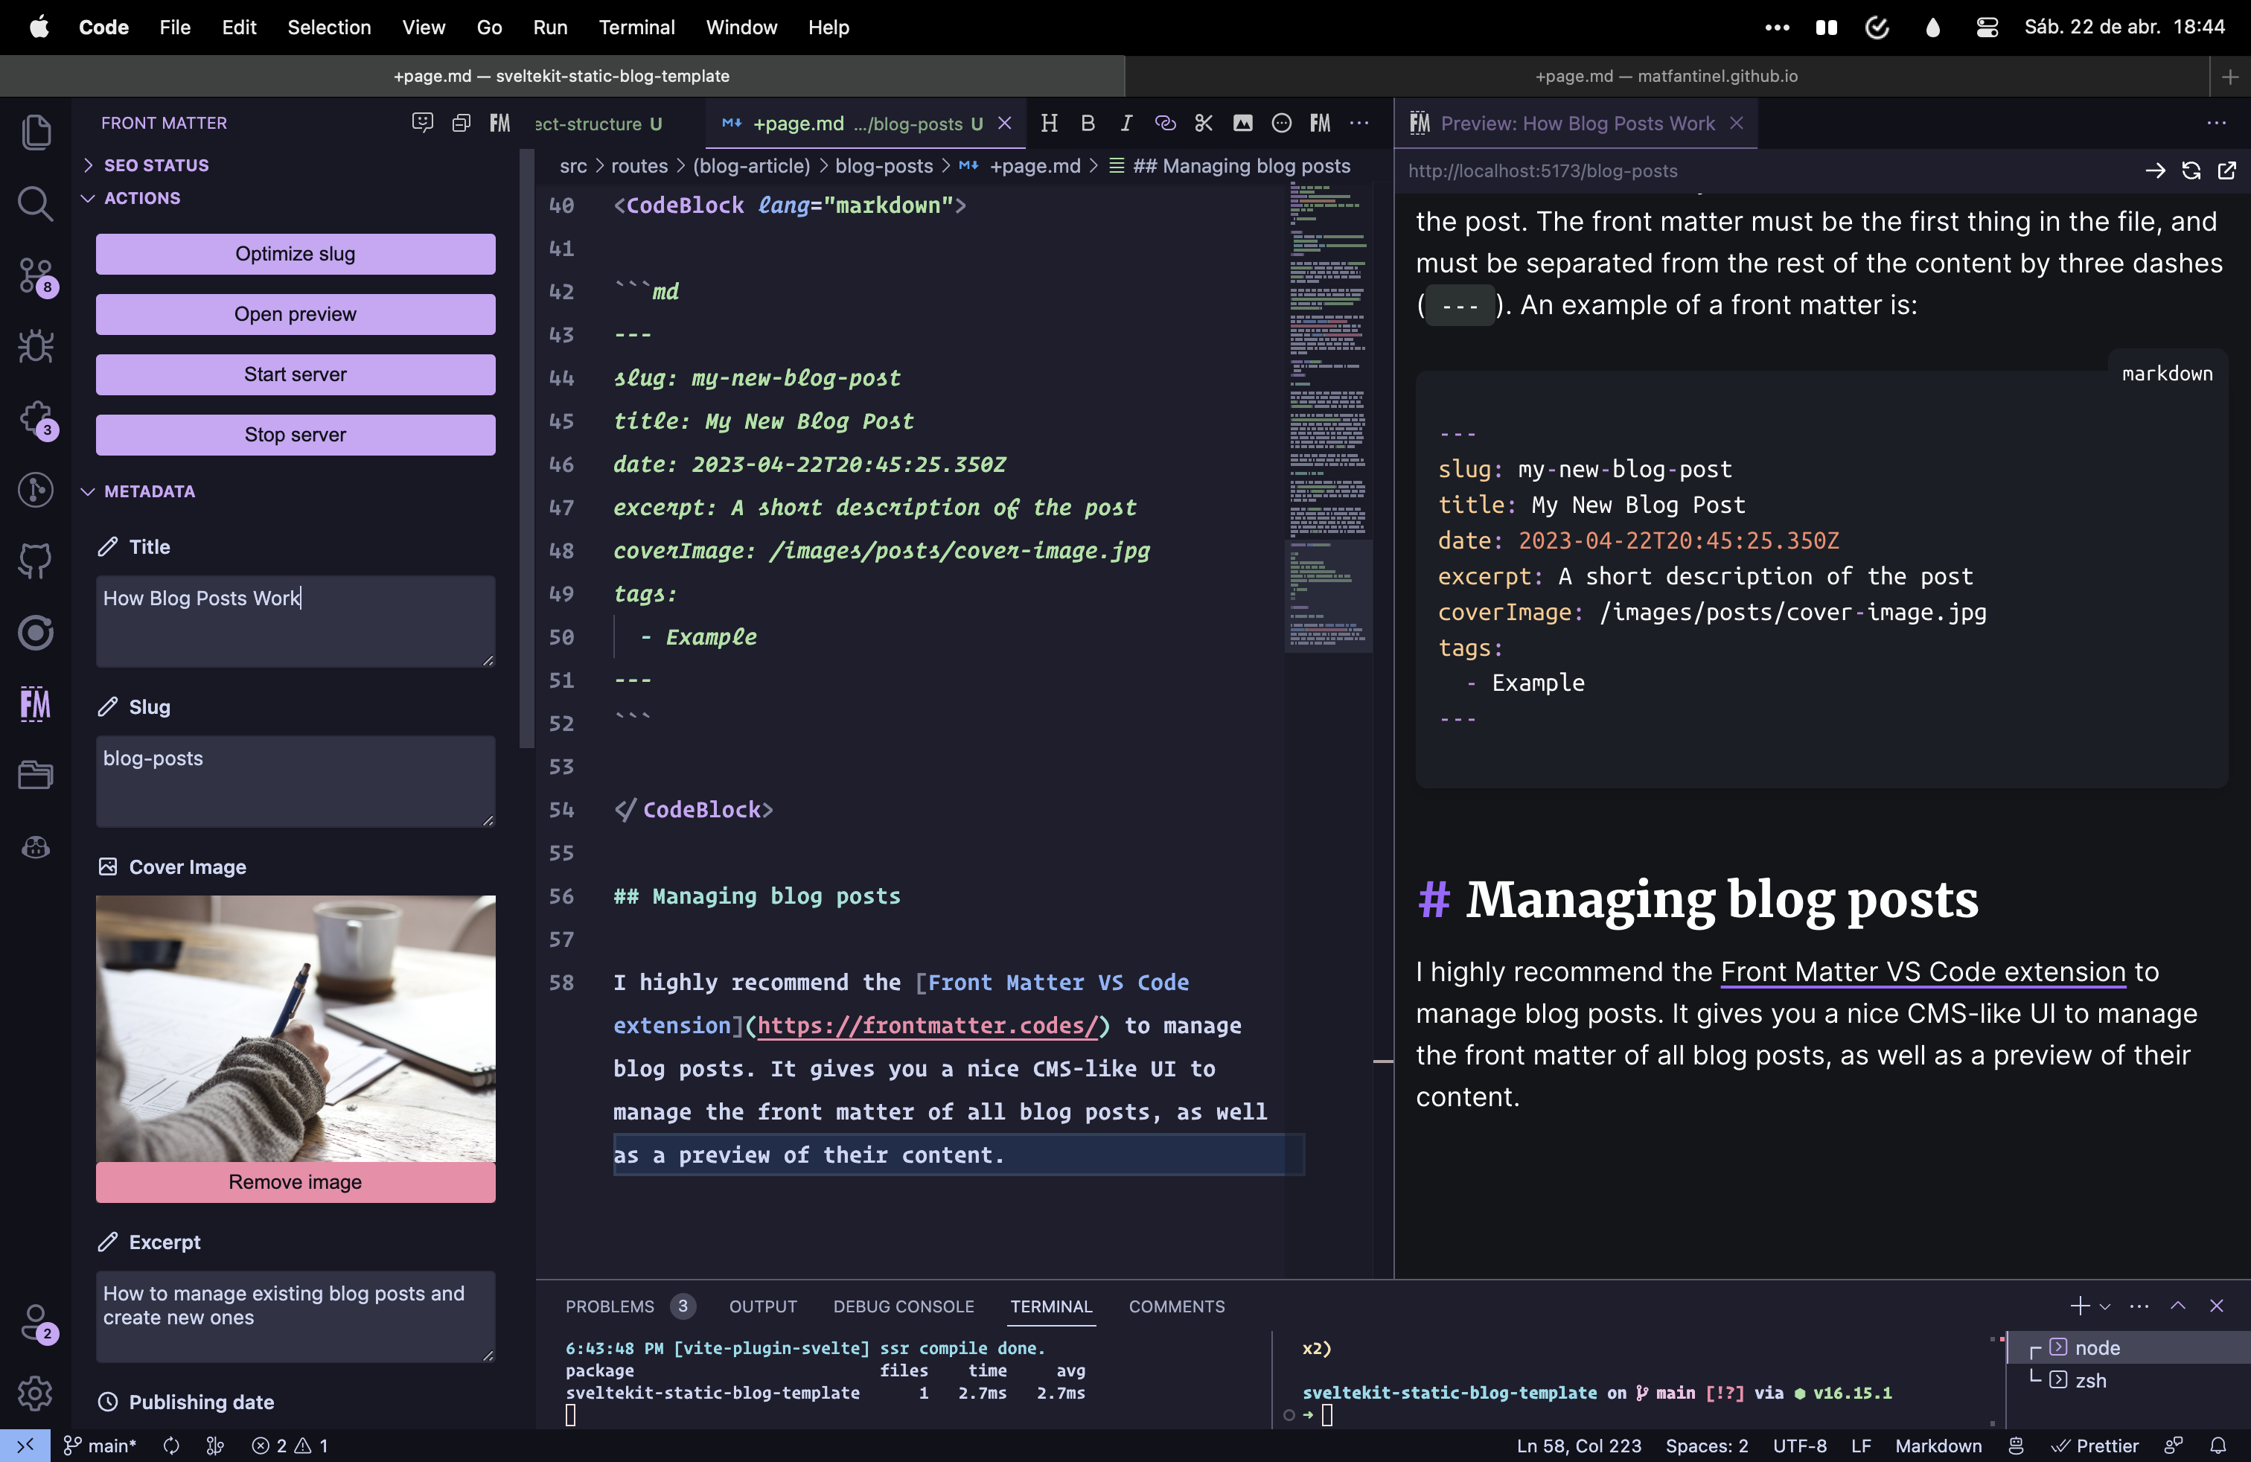Click the Italic formatting icon

[x=1127, y=121]
